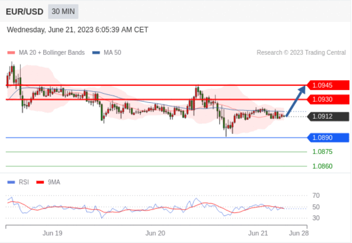
Task: Open the 30 MIN timeframe selector
Action: point(63,12)
